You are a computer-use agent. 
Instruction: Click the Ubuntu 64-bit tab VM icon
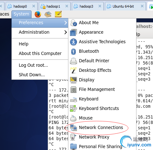[x=109, y=6]
